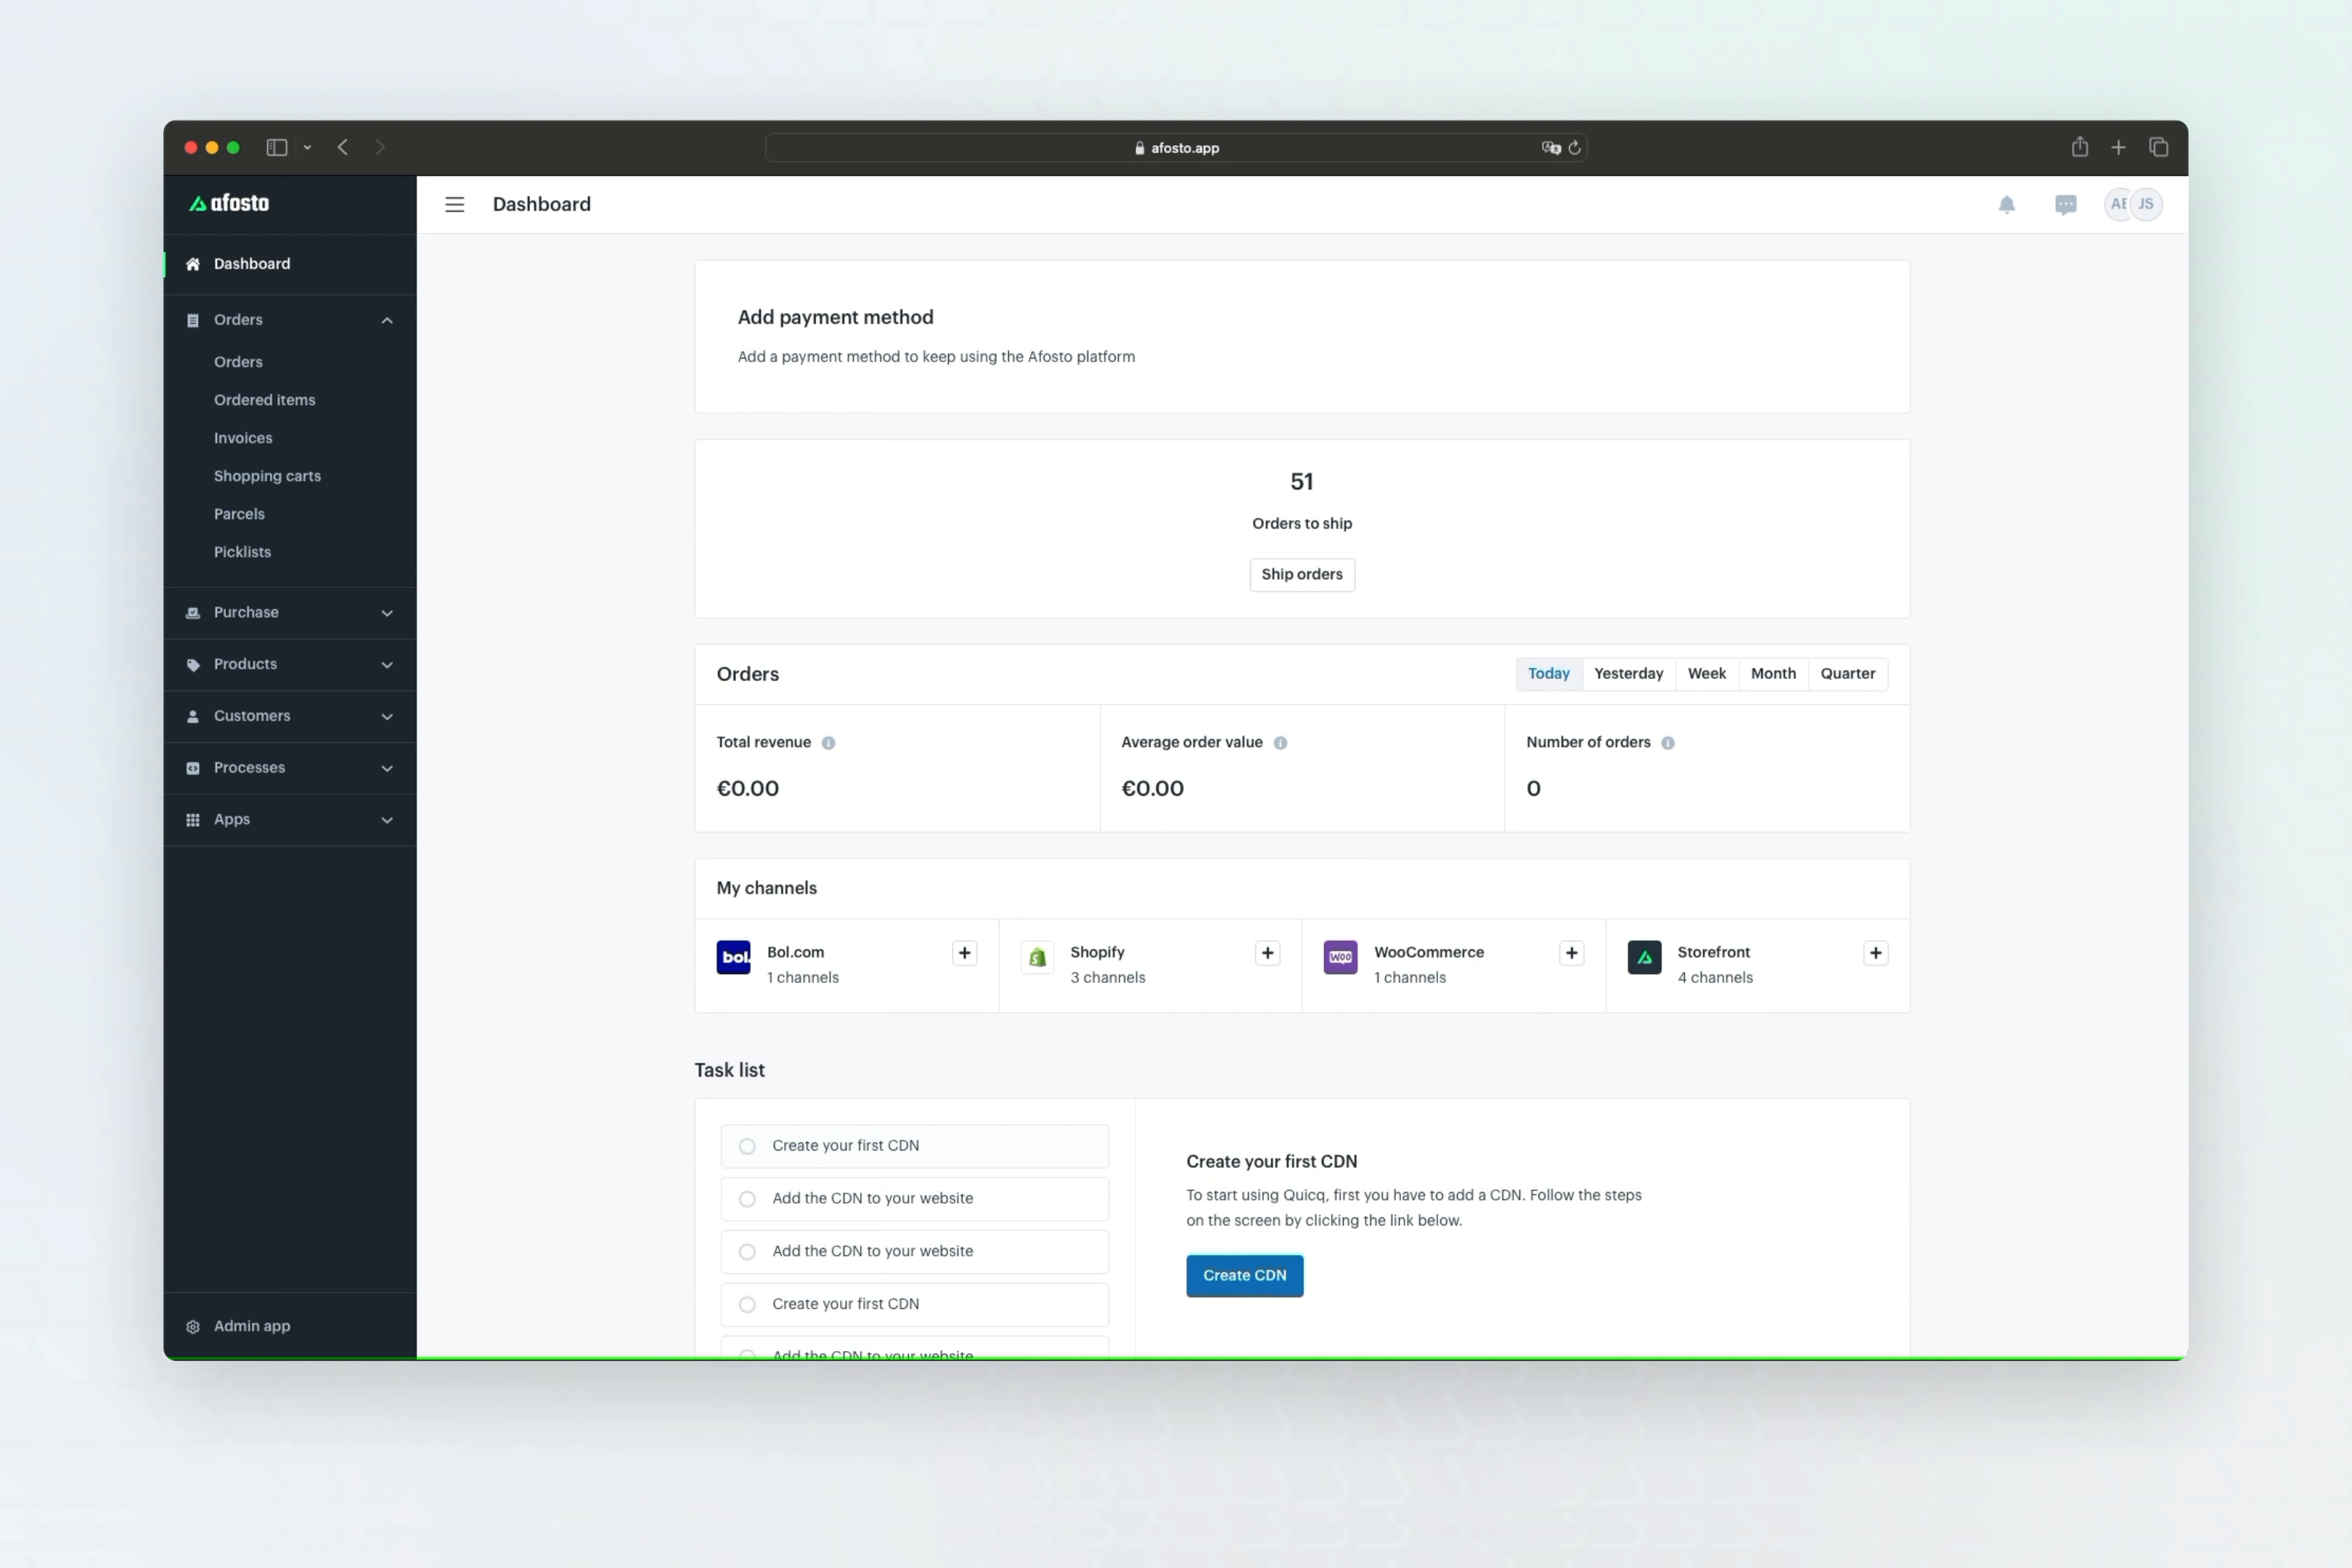Add a channel to Shopify
This screenshot has height=1568, width=2352.
click(x=1267, y=953)
